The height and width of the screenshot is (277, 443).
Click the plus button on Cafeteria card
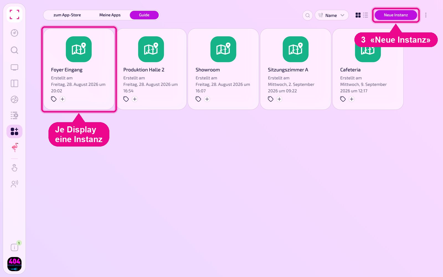point(352,99)
